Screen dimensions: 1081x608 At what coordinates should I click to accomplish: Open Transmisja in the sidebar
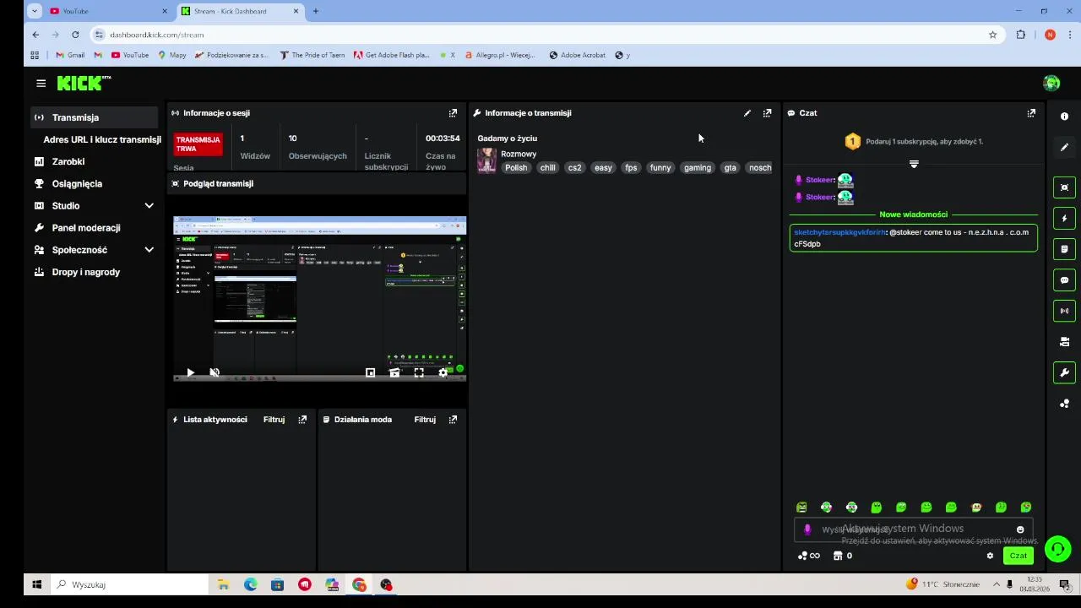pyautogui.click(x=95, y=117)
